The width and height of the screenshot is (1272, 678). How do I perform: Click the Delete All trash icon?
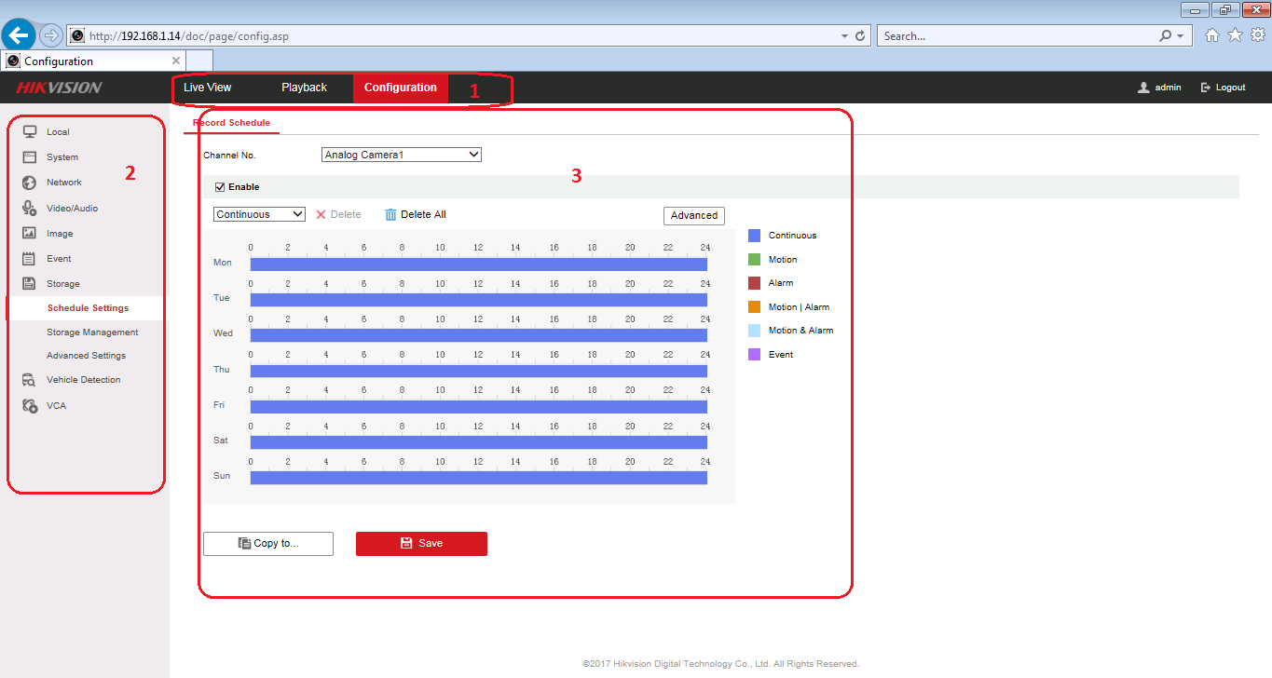click(391, 214)
